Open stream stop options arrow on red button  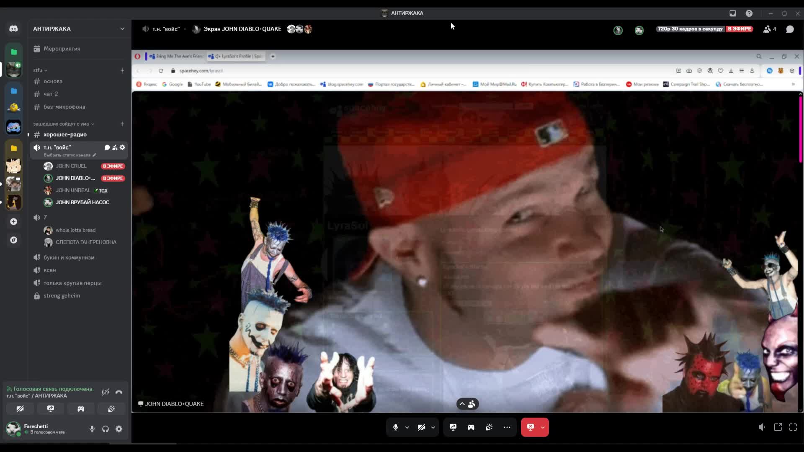tap(543, 427)
